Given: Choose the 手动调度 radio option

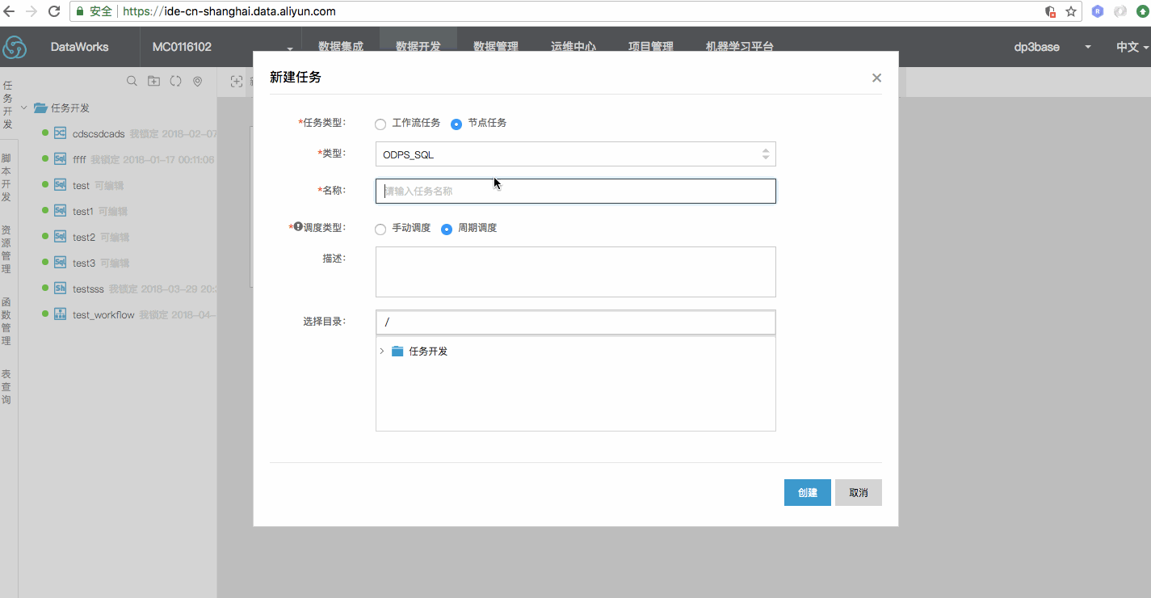Looking at the screenshot, I should click(380, 229).
